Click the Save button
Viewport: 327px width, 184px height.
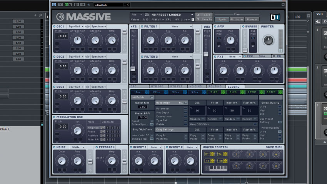[x=207, y=15]
